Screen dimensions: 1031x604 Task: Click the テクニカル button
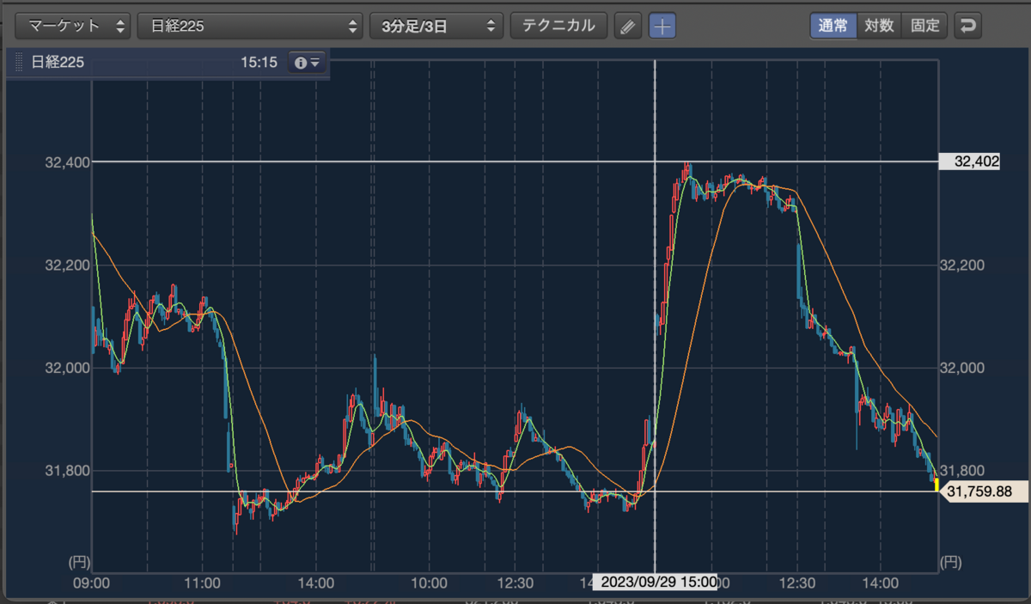tap(558, 26)
